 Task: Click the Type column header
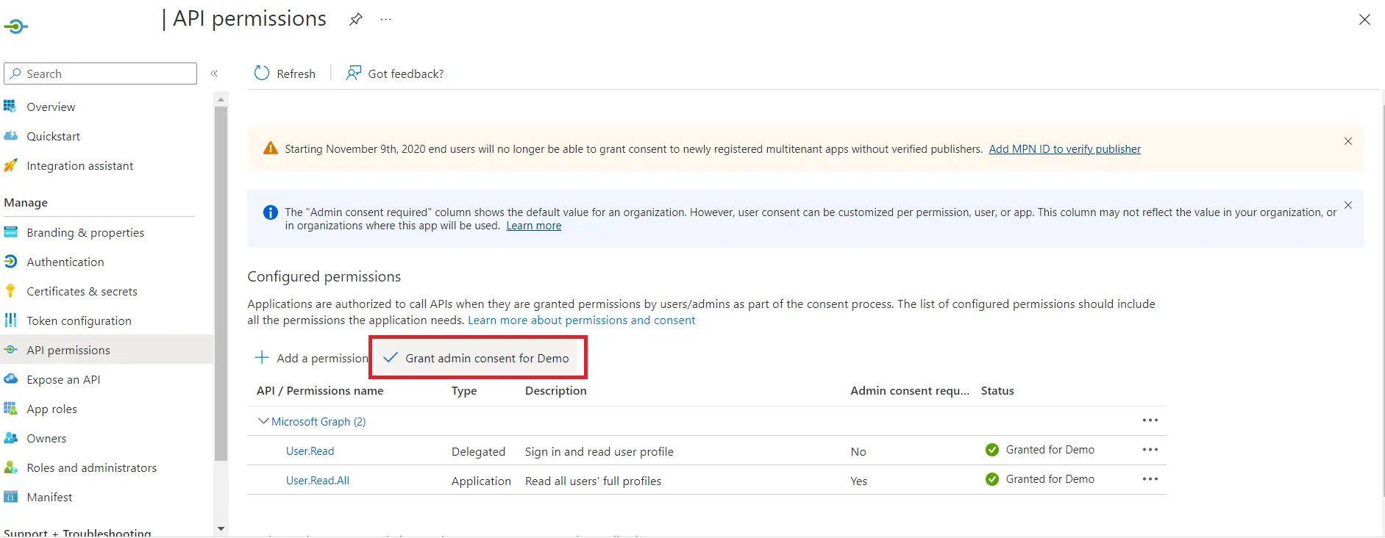point(464,391)
